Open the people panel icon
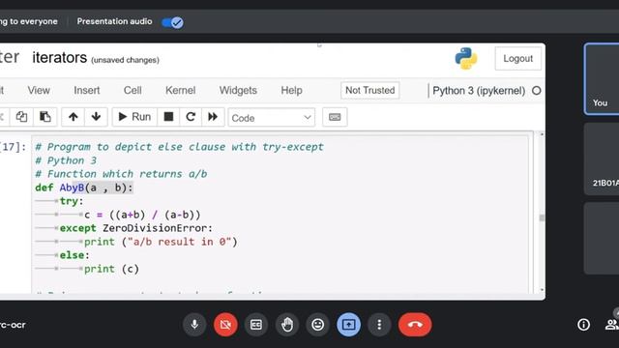The image size is (619, 348). pos(611,325)
